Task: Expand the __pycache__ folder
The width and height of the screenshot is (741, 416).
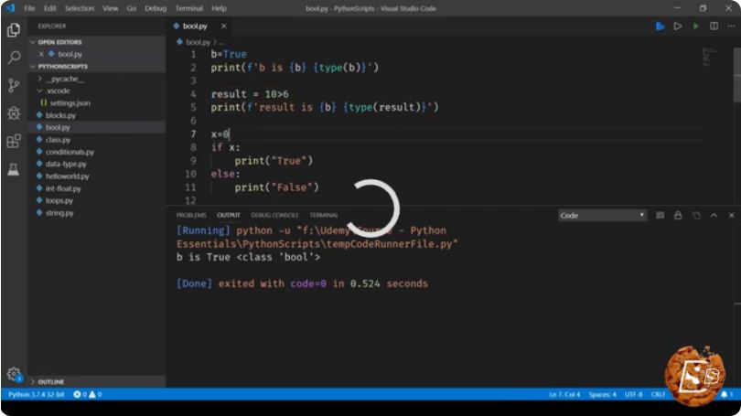Action: [x=64, y=79]
